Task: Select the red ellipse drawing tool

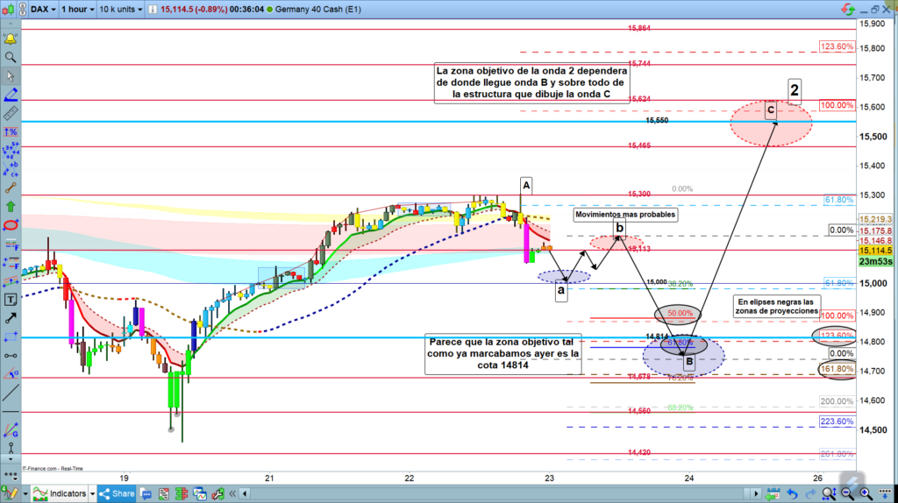Action: click(x=11, y=225)
